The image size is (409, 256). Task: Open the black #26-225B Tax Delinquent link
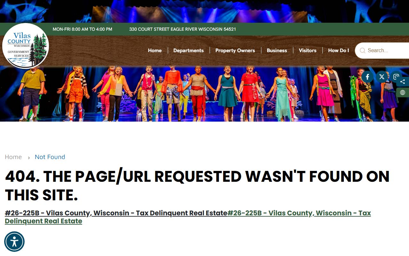coord(116,213)
